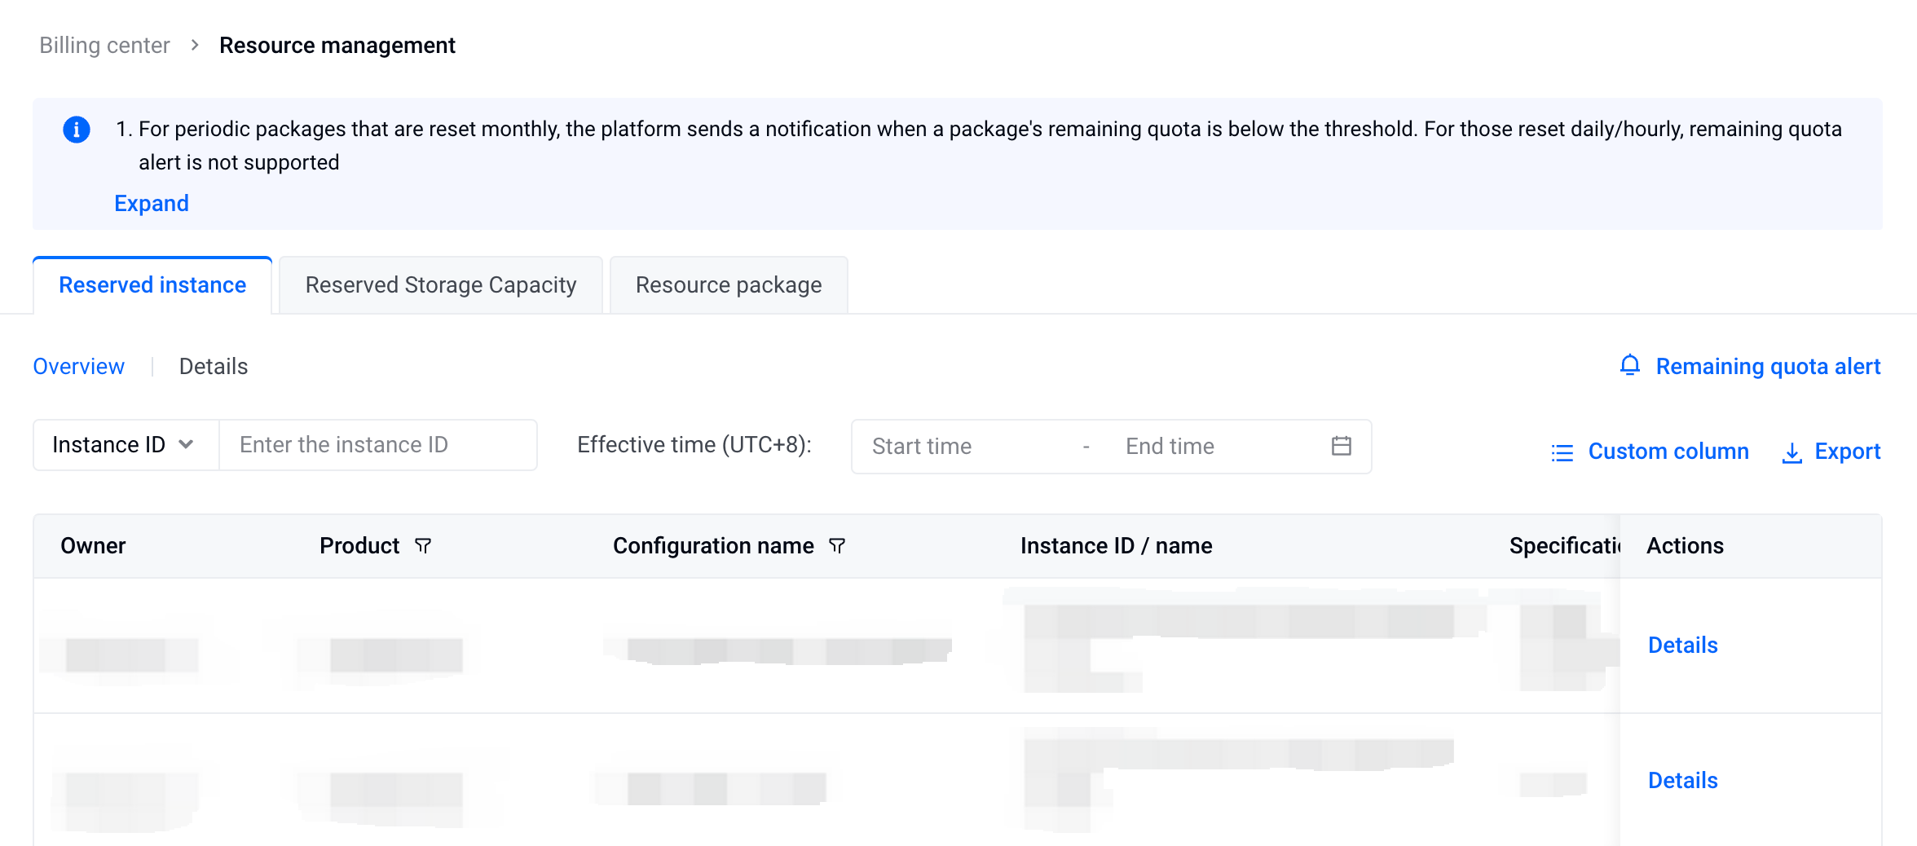Click the truncated Specification column header
The image size is (1917, 846).
[1564, 546]
